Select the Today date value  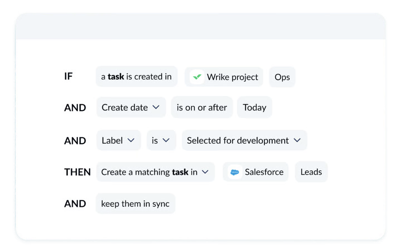[255, 107]
